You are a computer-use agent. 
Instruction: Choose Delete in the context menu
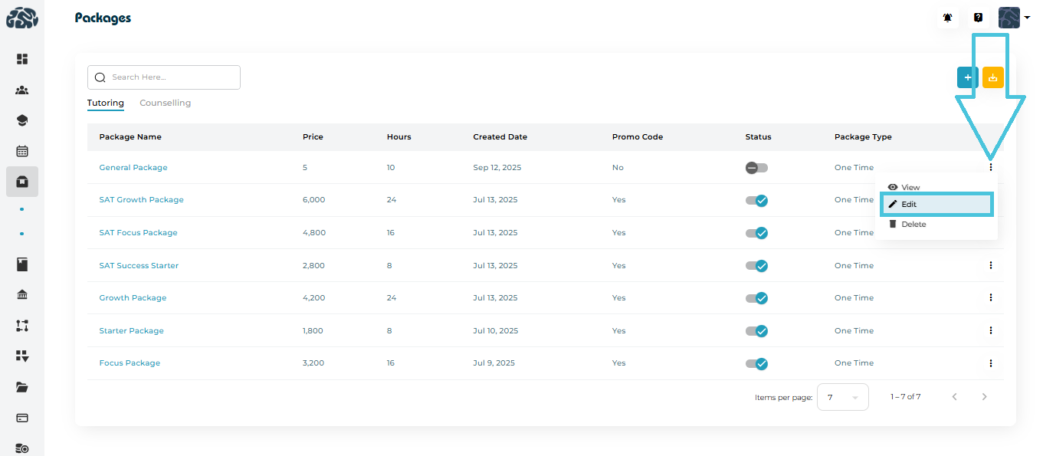point(913,225)
